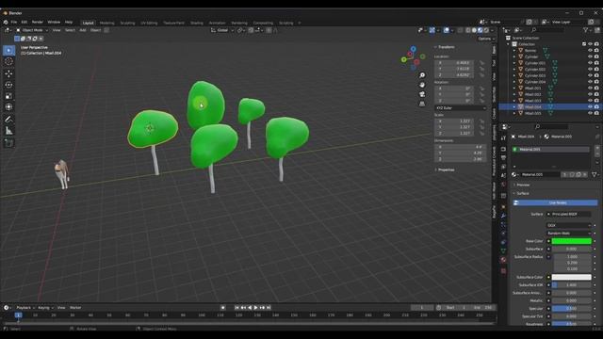
Task: Toggle the viewport overlays icon
Action: click(x=446, y=30)
